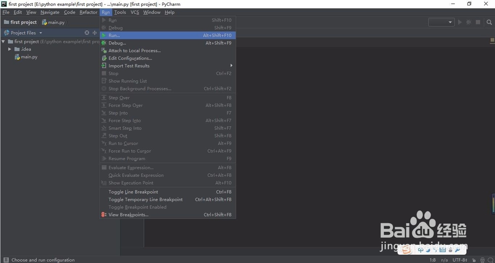
Task: Click the inspector hector icon in status bar
Action: pos(482,260)
